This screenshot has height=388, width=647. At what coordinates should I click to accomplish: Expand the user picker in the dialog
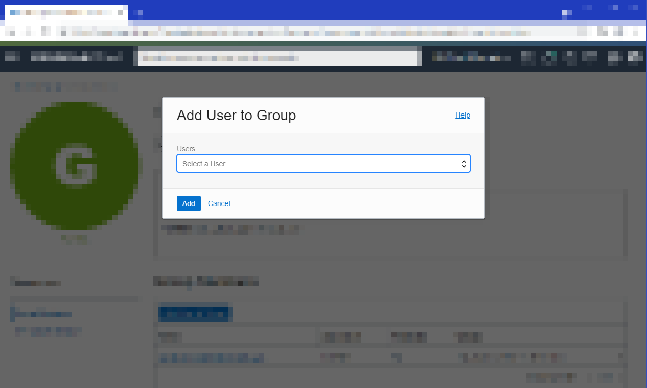(323, 163)
